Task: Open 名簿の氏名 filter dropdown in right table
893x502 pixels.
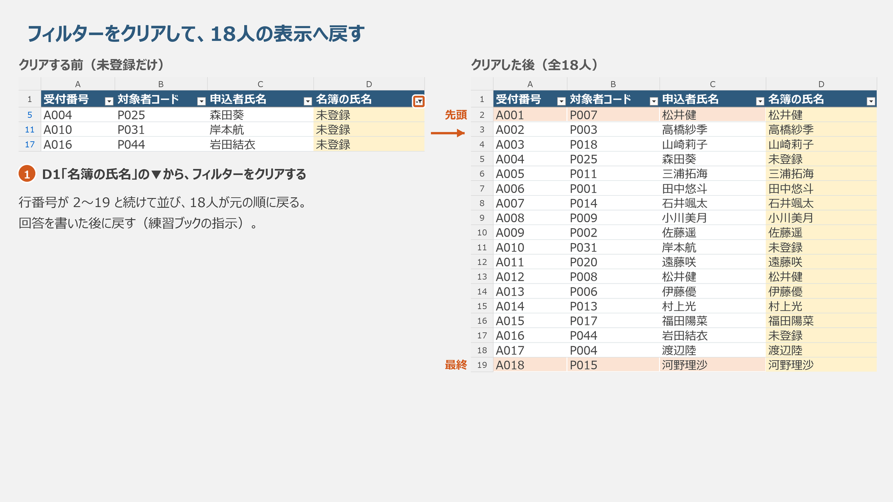Action: [871, 101]
